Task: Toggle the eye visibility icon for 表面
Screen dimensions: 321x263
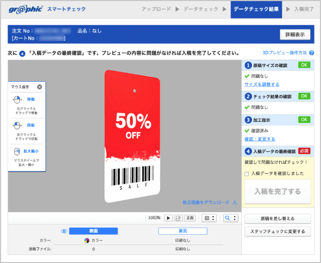Action: coord(64,231)
